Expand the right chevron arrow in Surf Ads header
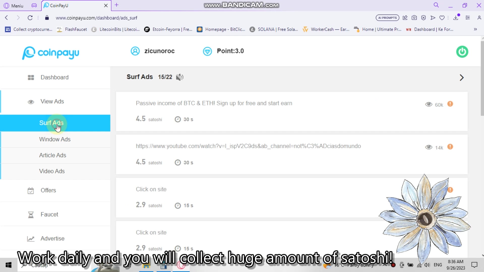 click(x=462, y=78)
